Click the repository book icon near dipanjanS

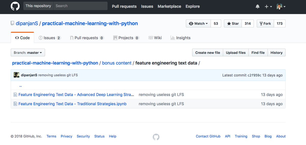[x=12, y=23]
